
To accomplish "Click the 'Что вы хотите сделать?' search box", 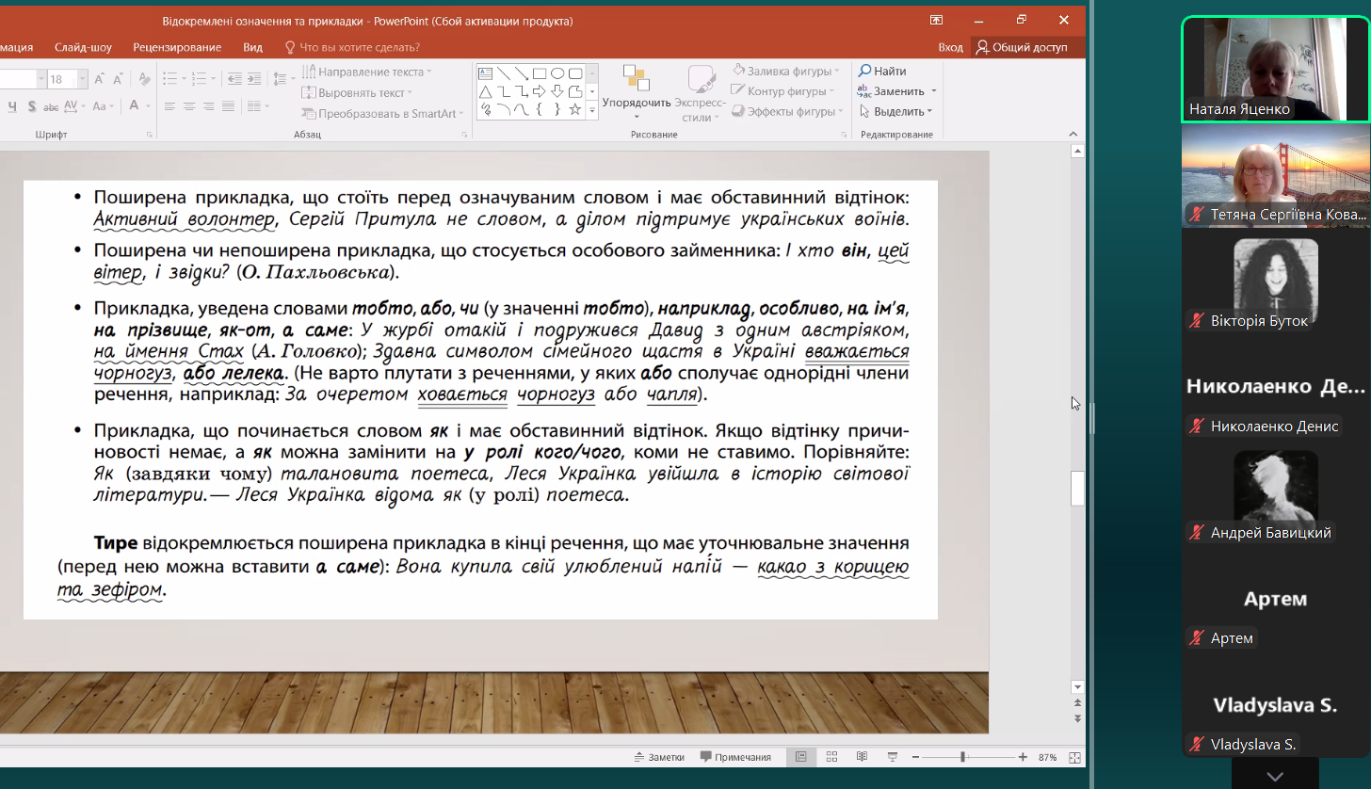I will (x=352, y=47).
